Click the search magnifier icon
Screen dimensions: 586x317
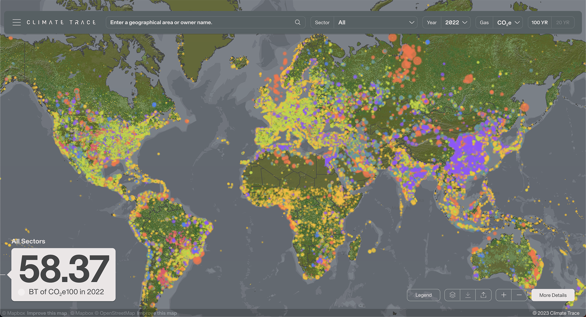pyautogui.click(x=298, y=22)
